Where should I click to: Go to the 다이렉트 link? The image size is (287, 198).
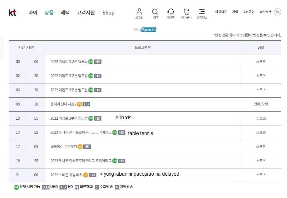221,12
